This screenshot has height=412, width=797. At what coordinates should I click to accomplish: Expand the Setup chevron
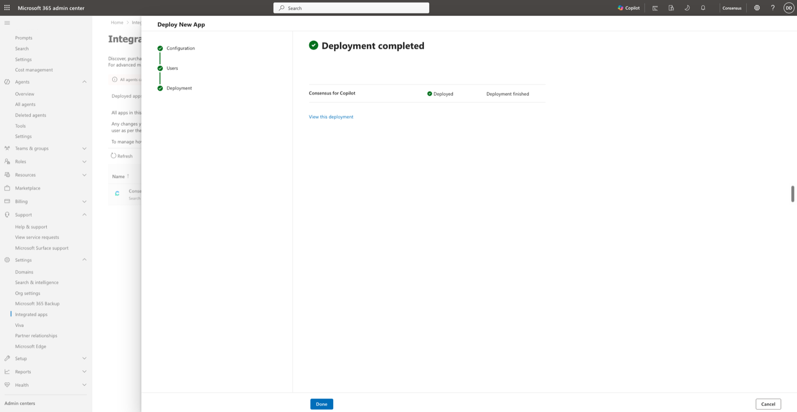point(84,359)
